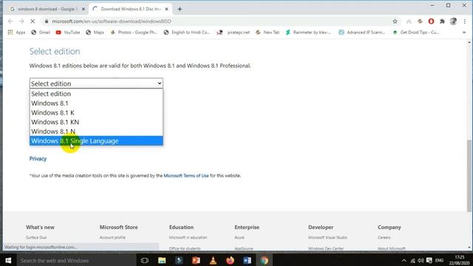Show more bookmarks with the double chevron

click(x=464, y=33)
